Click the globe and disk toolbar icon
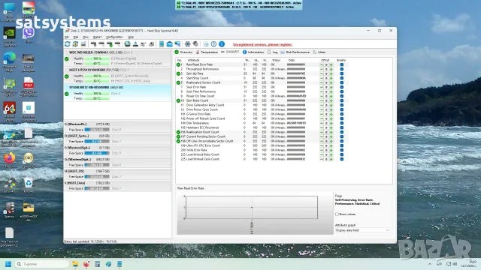Viewport: 481px width, 270px height. coord(127,44)
